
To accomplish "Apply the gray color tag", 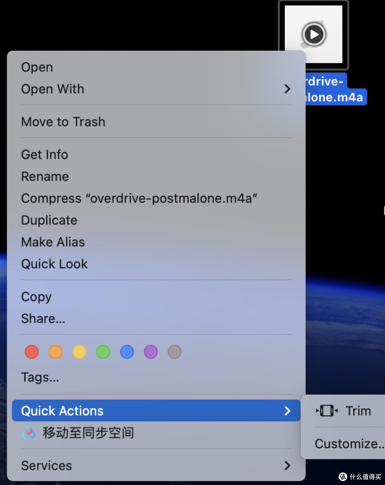I will (175, 352).
